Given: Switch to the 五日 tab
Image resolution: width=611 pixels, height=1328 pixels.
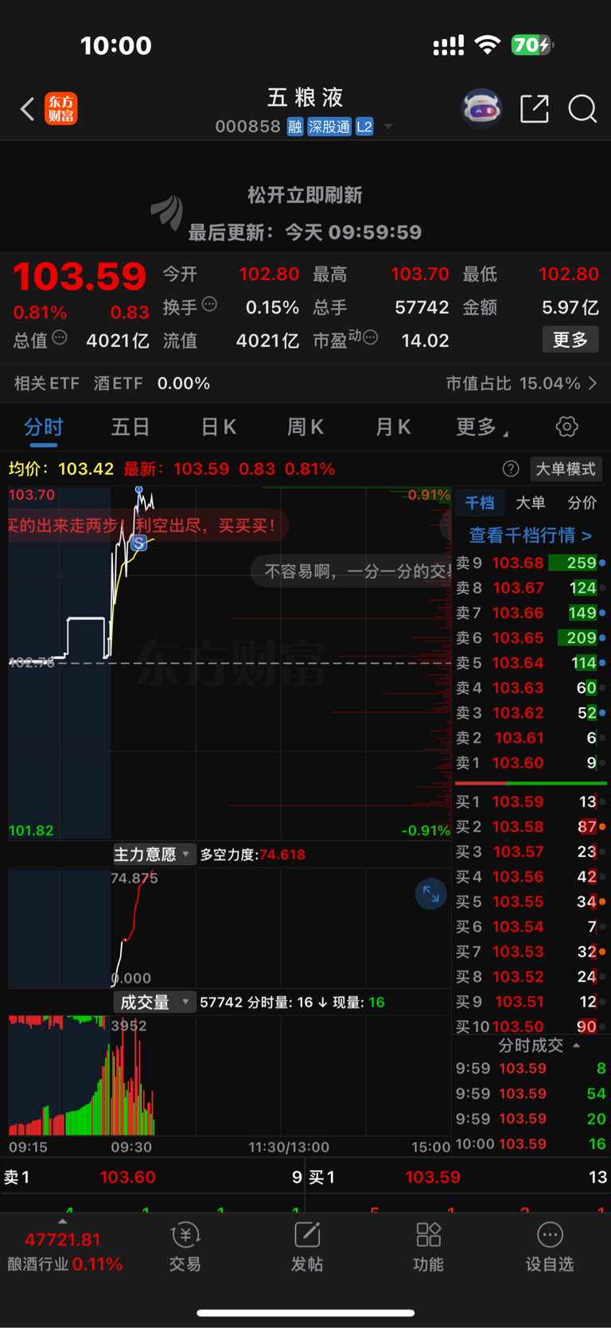Looking at the screenshot, I should click(130, 427).
